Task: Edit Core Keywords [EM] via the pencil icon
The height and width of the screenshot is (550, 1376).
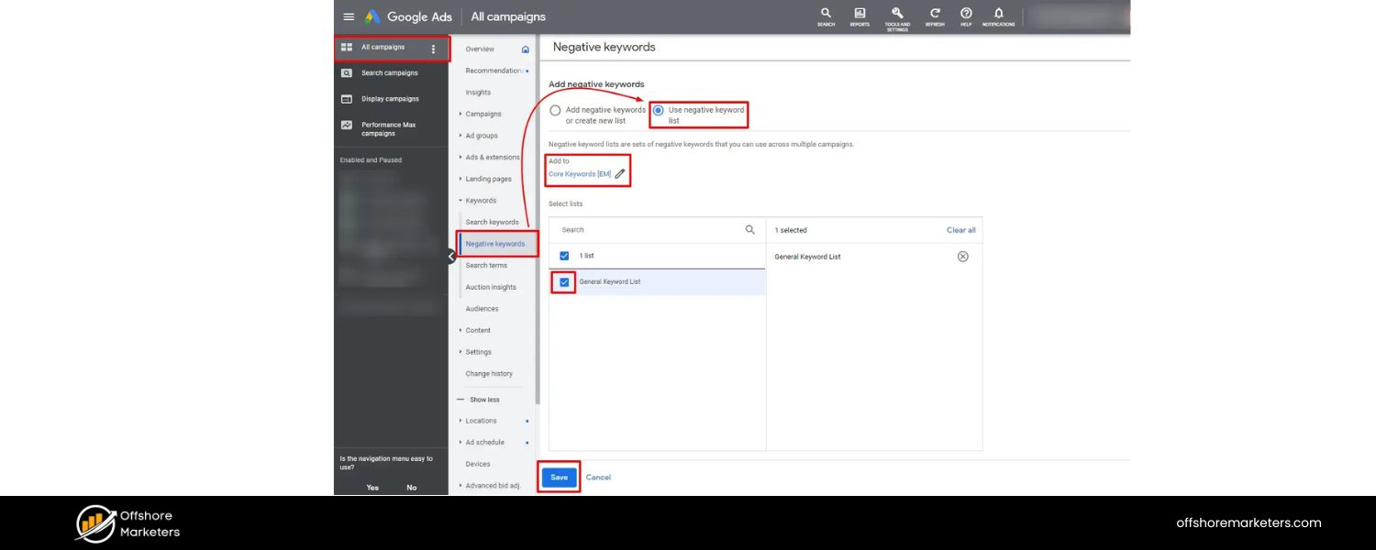Action: click(x=620, y=173)
